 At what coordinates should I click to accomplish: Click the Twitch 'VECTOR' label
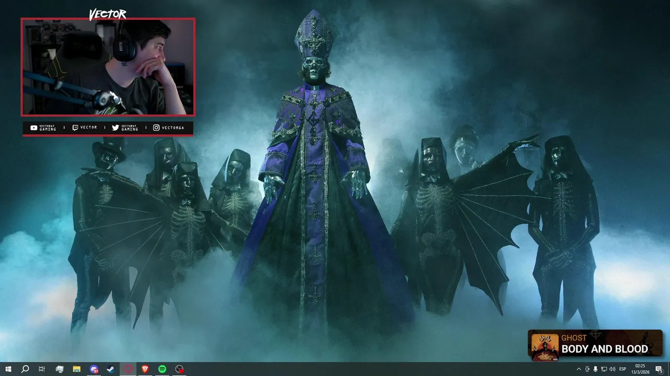pos(88,127)
